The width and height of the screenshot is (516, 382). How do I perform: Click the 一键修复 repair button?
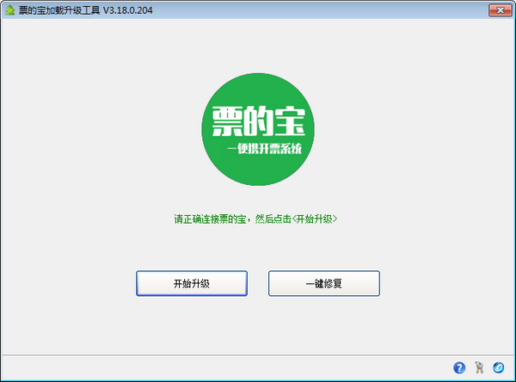pyautogui.click(x=324, y=283)
